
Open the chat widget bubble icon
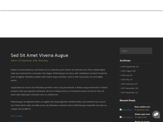156,114
